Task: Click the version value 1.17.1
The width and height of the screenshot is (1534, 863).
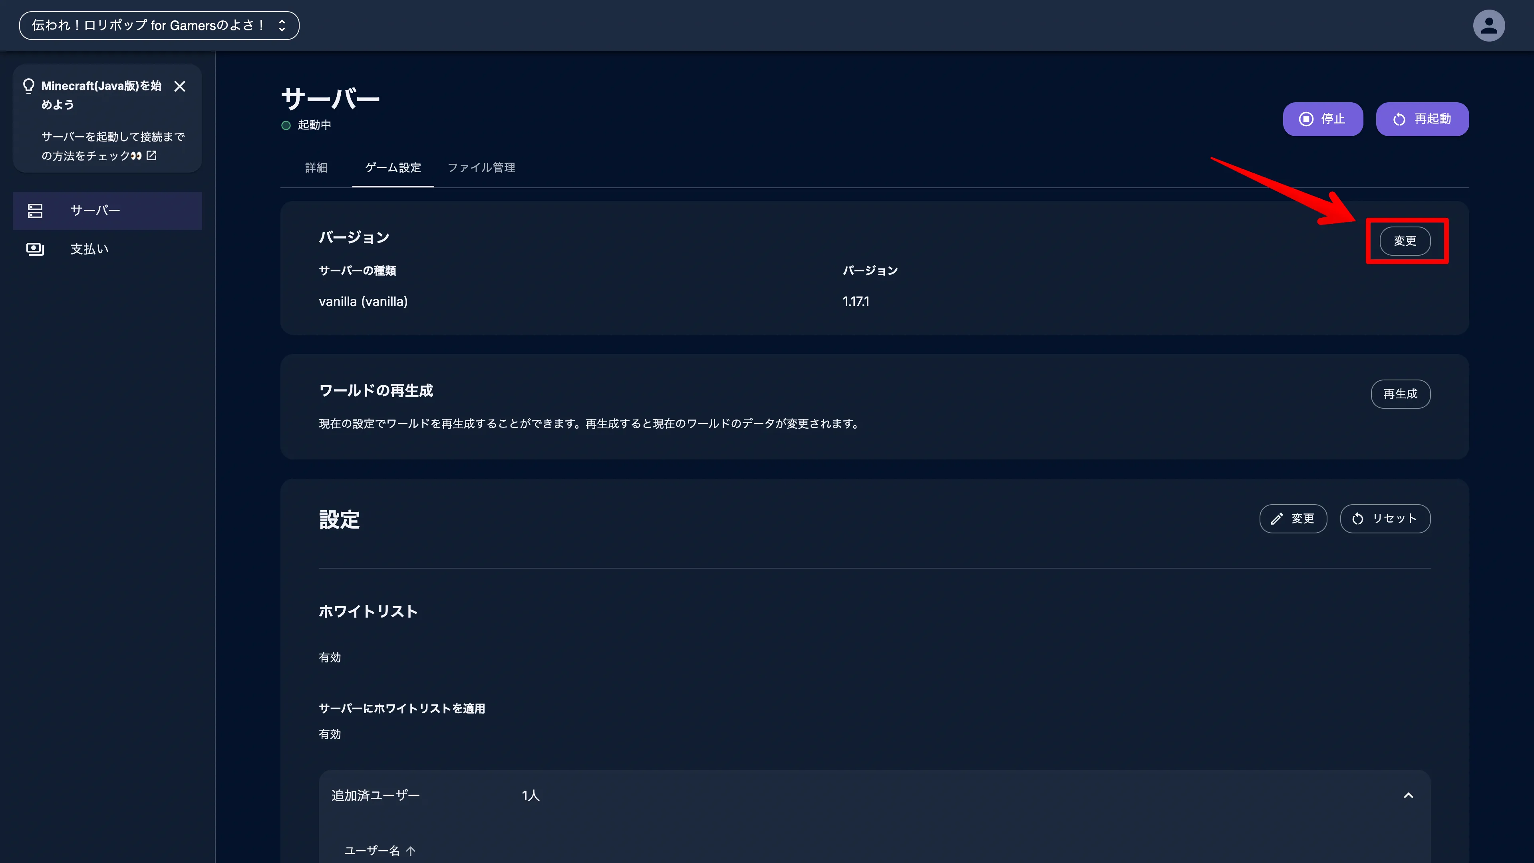Action: [856, 301]
